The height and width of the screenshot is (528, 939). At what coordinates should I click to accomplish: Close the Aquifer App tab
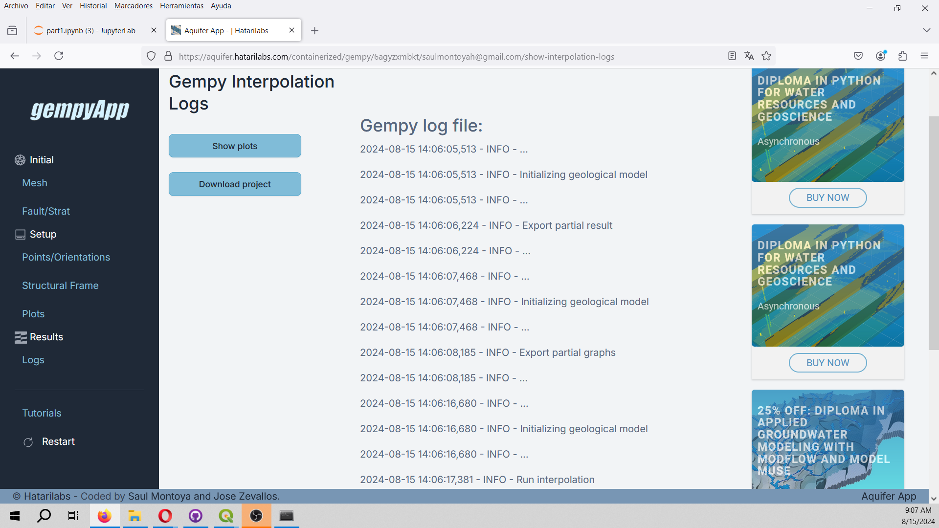click(291, 30)
